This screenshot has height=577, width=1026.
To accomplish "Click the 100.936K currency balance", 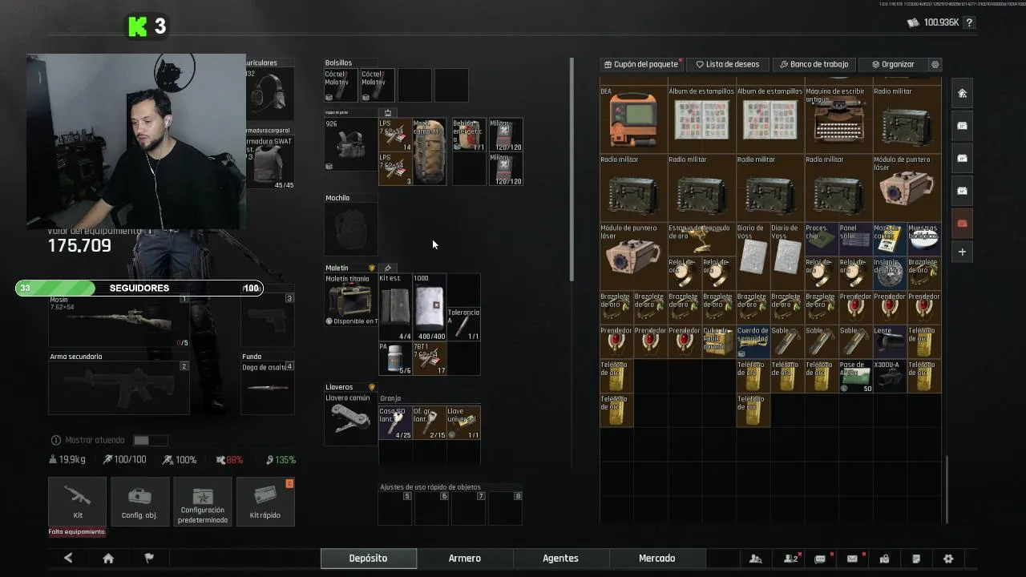I will click(933, 22).
